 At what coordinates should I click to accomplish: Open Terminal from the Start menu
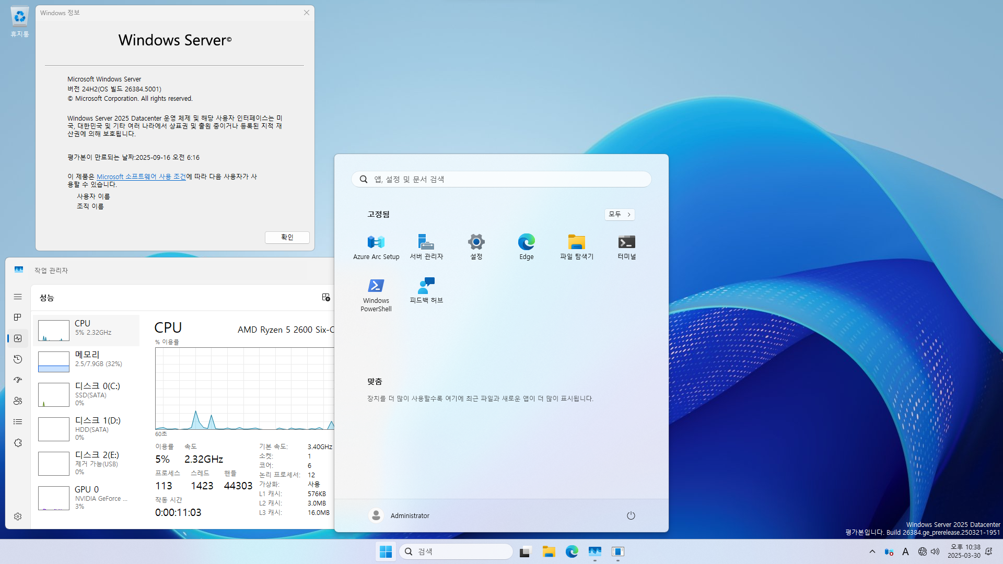pyautogui.click(x=626, y=246)
